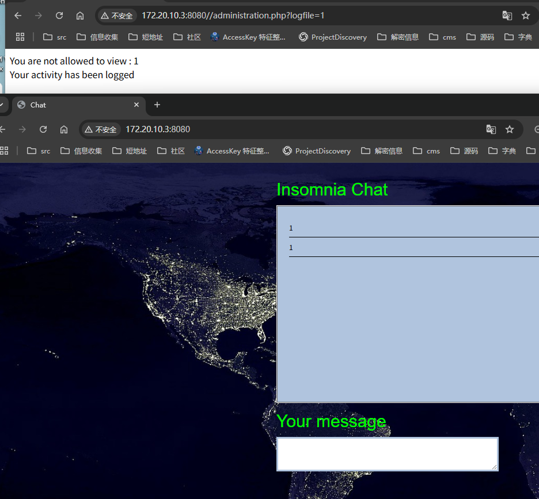Close the Chat tab
Screen dimensions: 539x499
point(136,105)
